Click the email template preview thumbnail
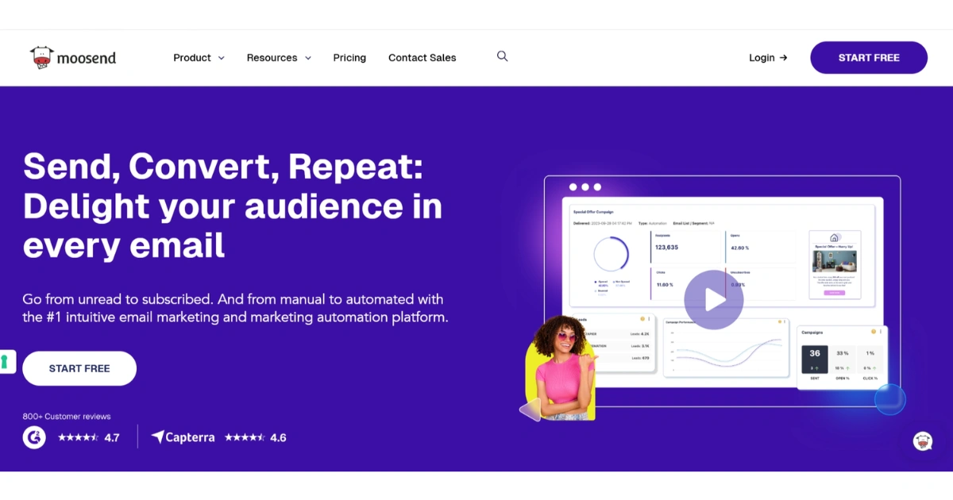Viewport: 953px width, 500px height. 835,265
